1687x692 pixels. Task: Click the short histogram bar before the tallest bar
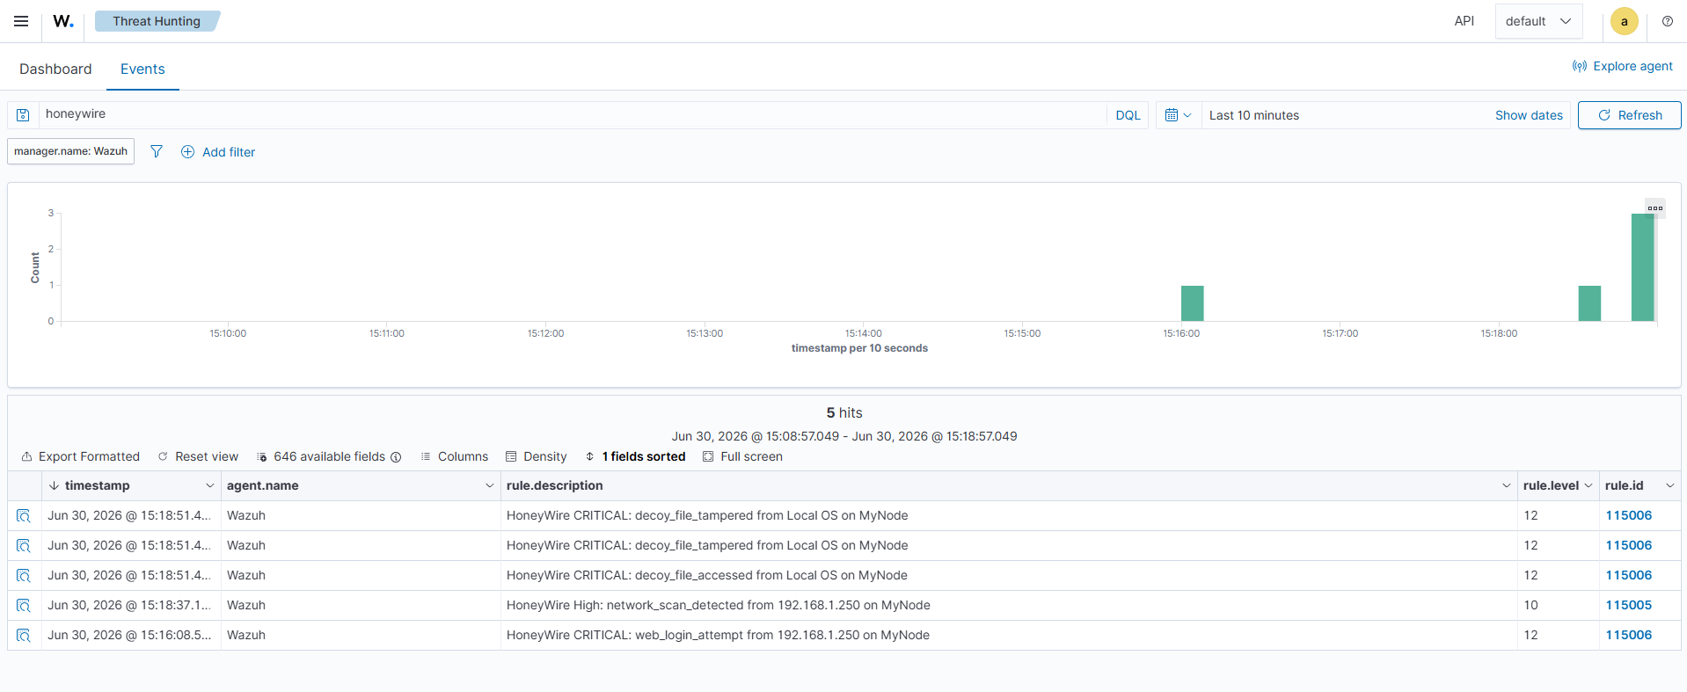tap(1589, 303)
